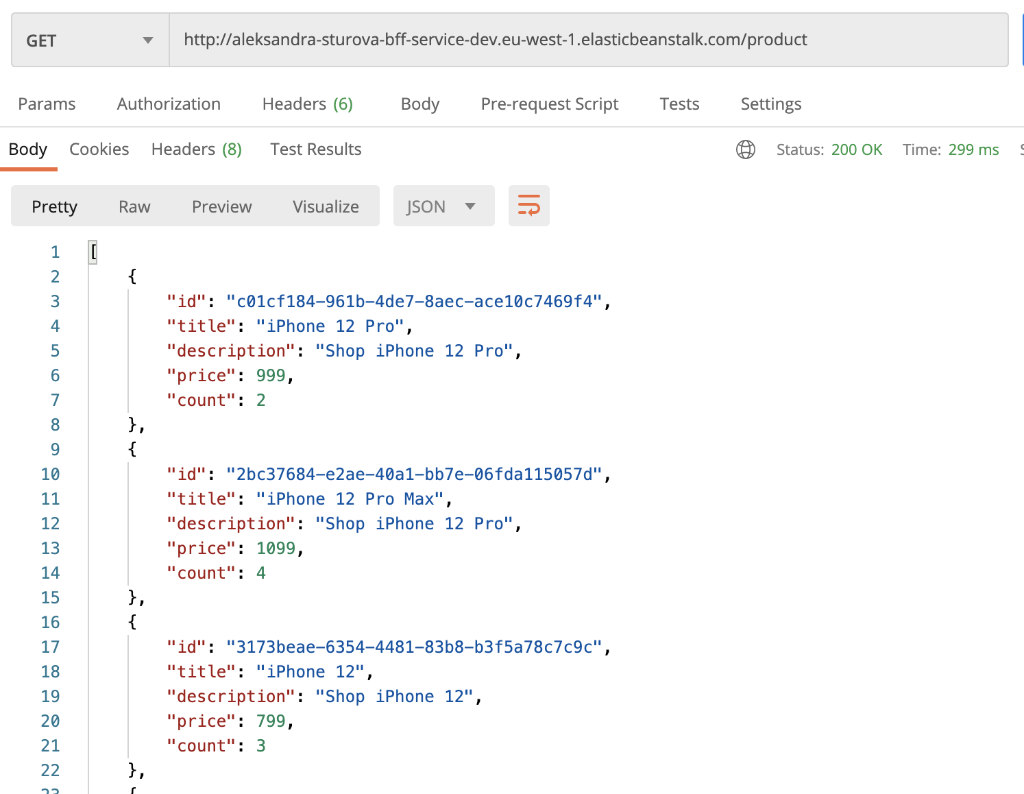Open the Test Results tab
1024x794 pixels.
[x=316, y=149]
